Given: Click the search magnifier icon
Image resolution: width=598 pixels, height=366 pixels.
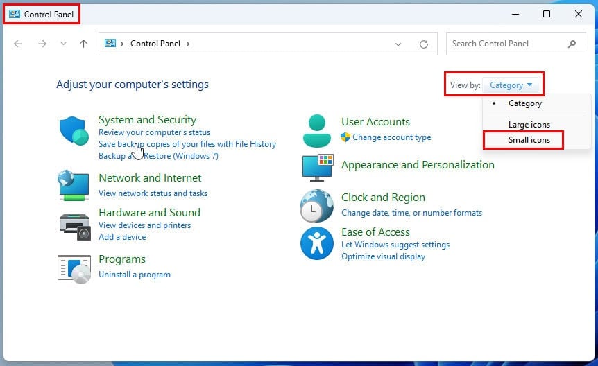Looking at the screenshot, I should pos(572,44).
